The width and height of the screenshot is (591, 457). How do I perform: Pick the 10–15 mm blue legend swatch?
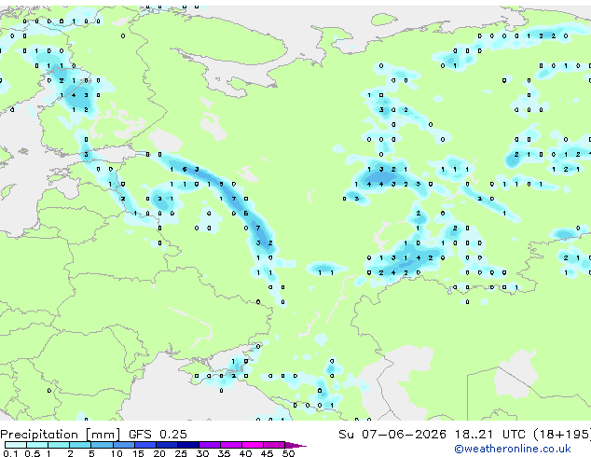click(x=124, y=445)
